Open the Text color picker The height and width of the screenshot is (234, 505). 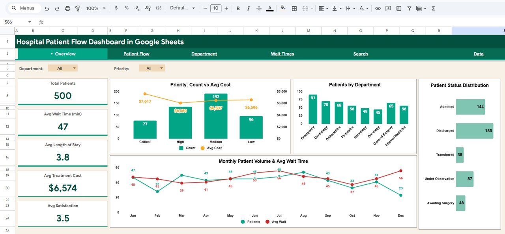click(x=270, y=8)
